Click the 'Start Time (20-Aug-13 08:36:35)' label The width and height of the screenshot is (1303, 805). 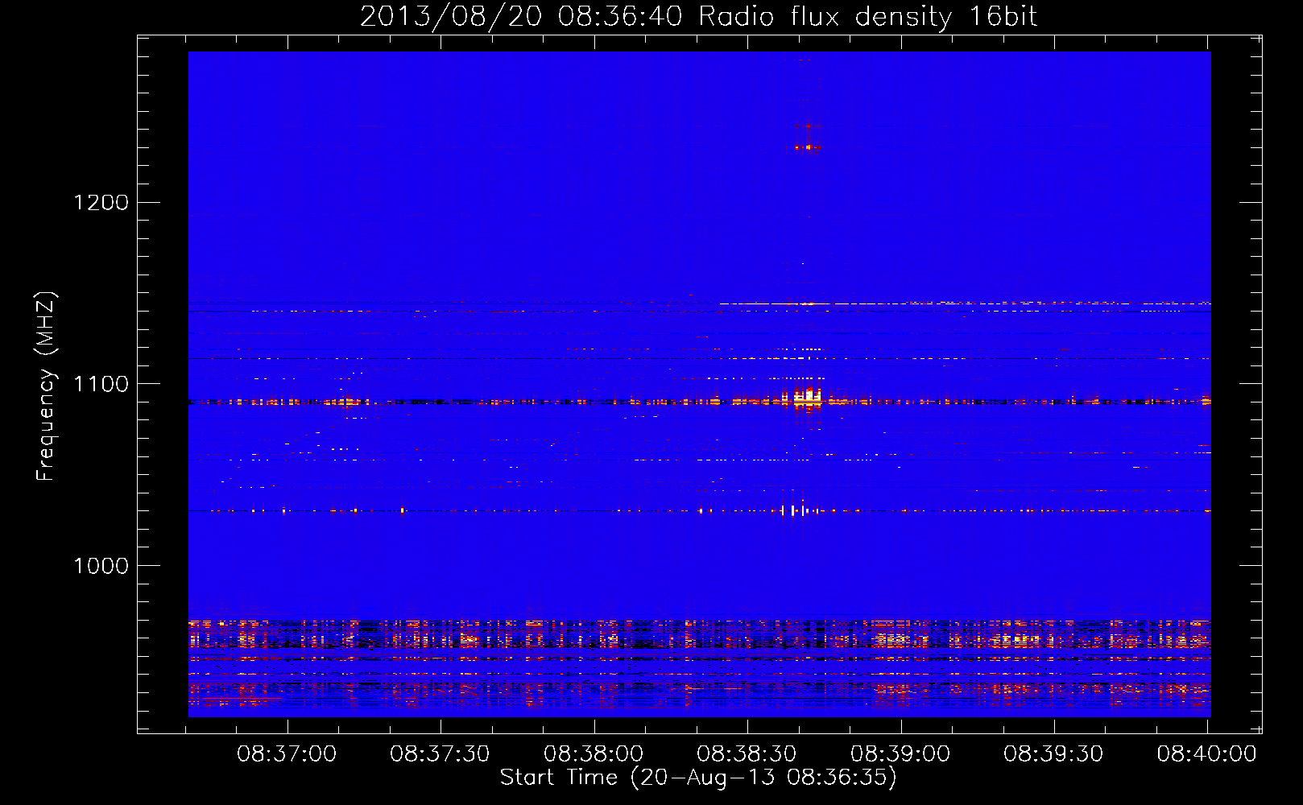coord(698,778)
